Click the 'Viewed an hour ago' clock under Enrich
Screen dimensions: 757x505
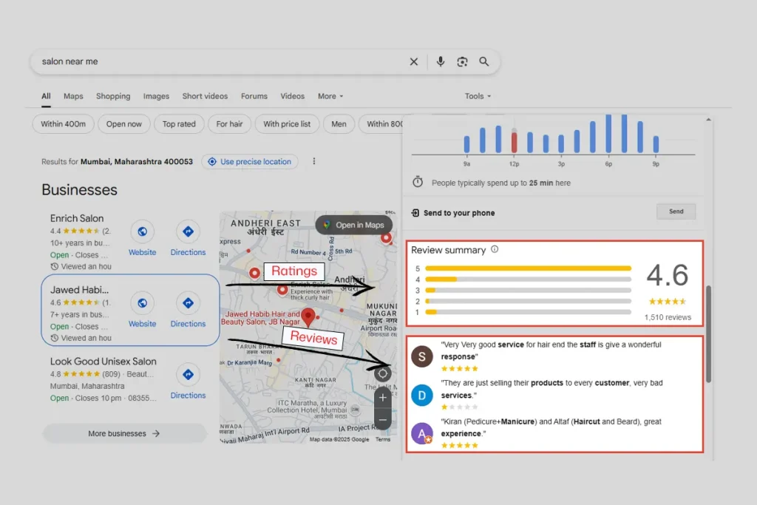tap(54, 266)
